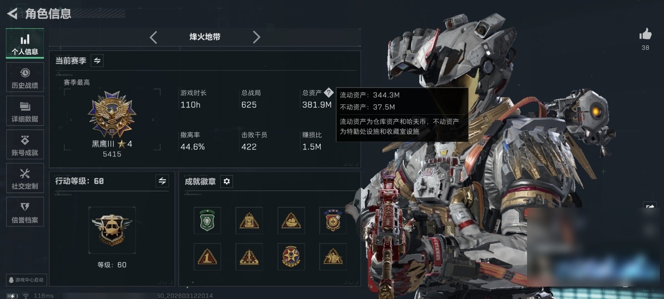Open the 历史战绩 sidebar tab
Screen dimensions: 664x299
[25, 77]
